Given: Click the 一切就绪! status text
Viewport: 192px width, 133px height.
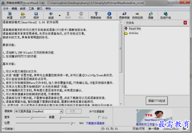Looking at the screenshot, I should [9, 129].
